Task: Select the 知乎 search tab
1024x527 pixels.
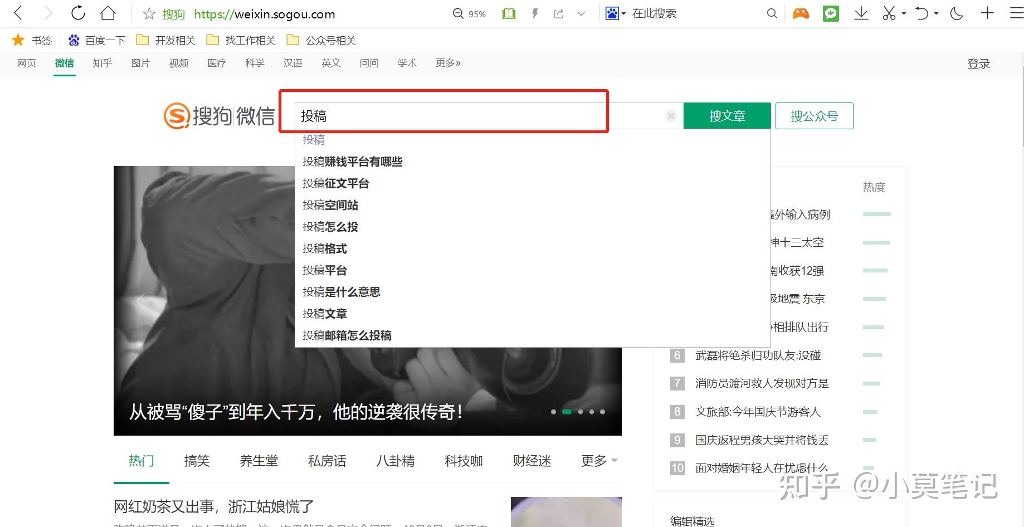Action: (103, 63)
